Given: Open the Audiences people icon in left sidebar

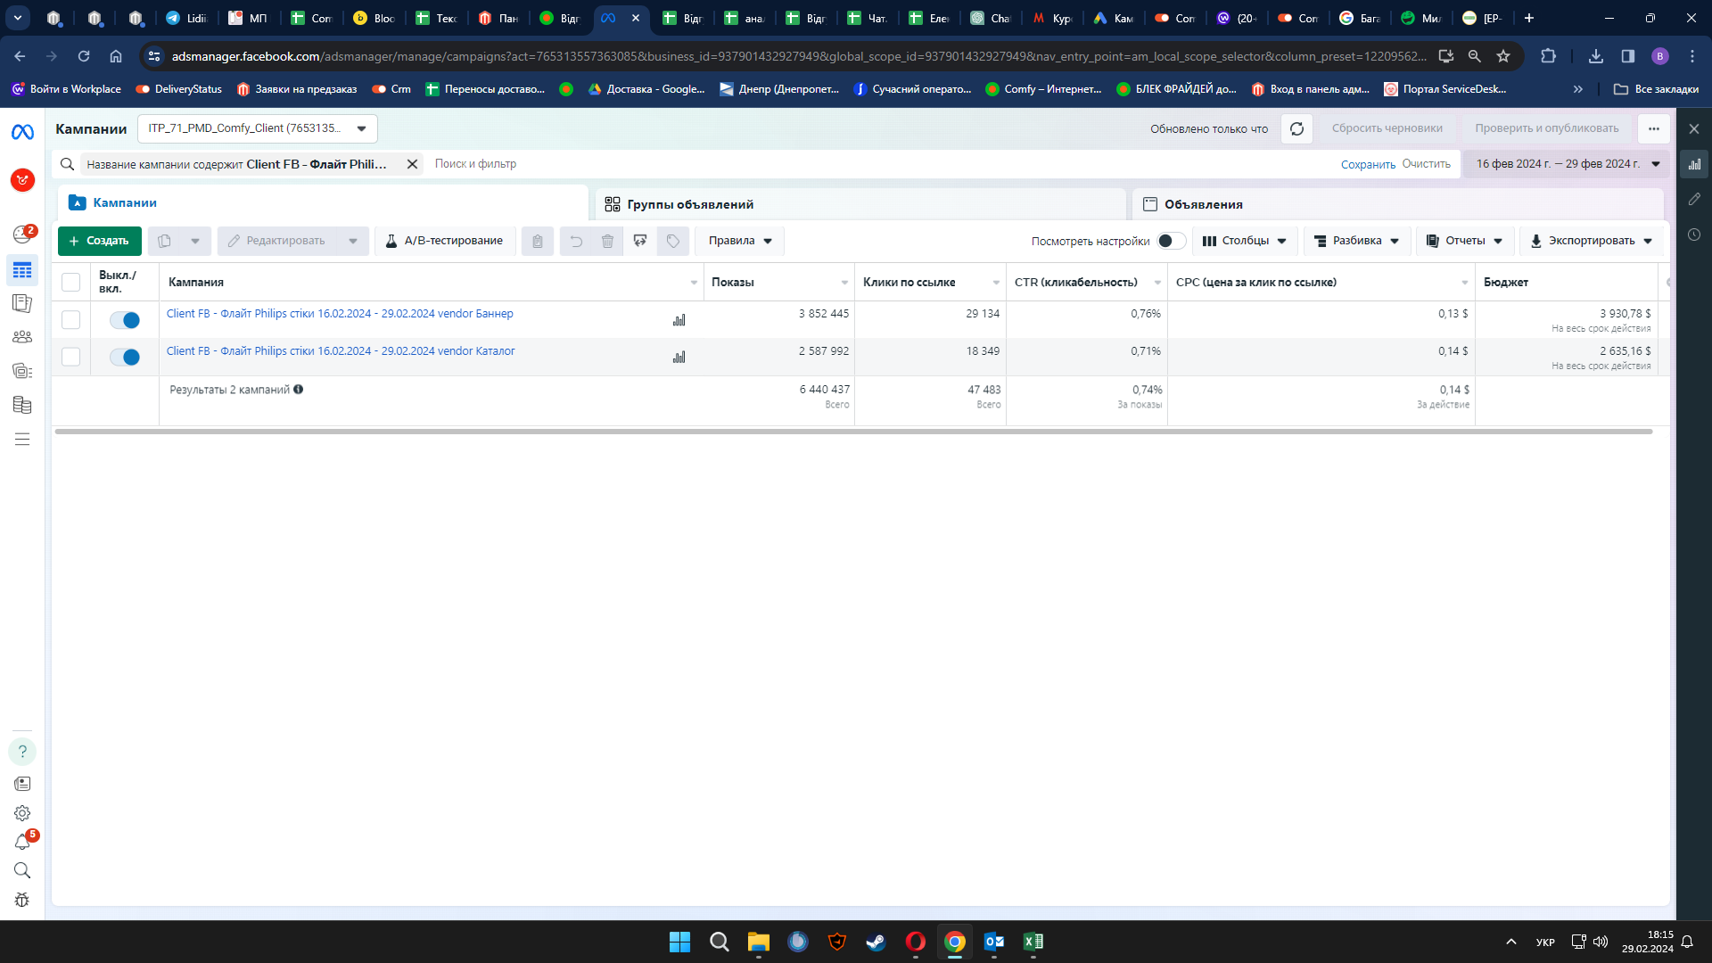Looking at the screenshot, I should pyautogui.click(x=22, y=337).
